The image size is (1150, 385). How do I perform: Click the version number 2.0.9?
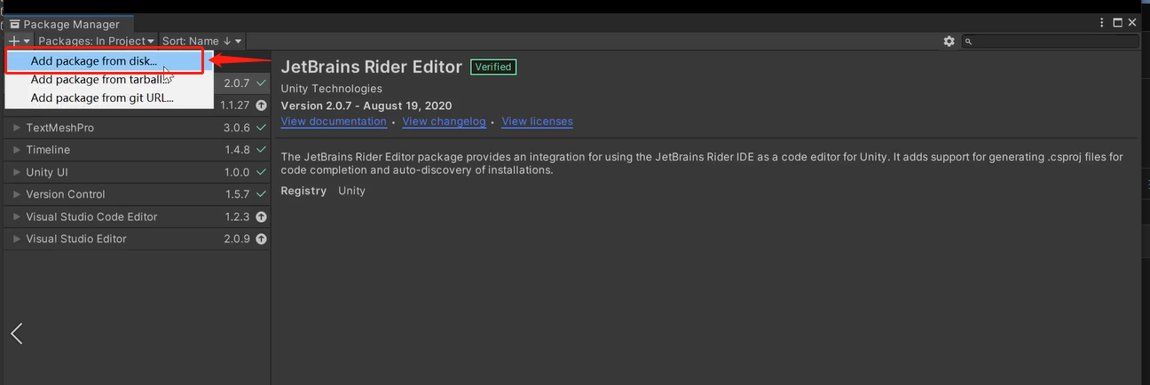tap(237, 239)
